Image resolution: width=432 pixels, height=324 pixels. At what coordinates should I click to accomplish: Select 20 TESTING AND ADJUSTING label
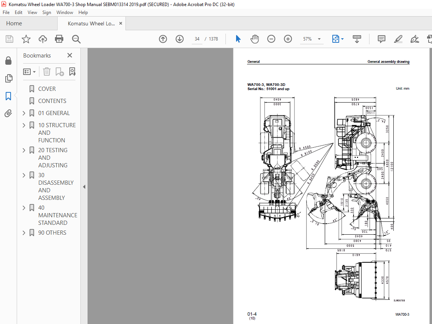tap(53, 158)
